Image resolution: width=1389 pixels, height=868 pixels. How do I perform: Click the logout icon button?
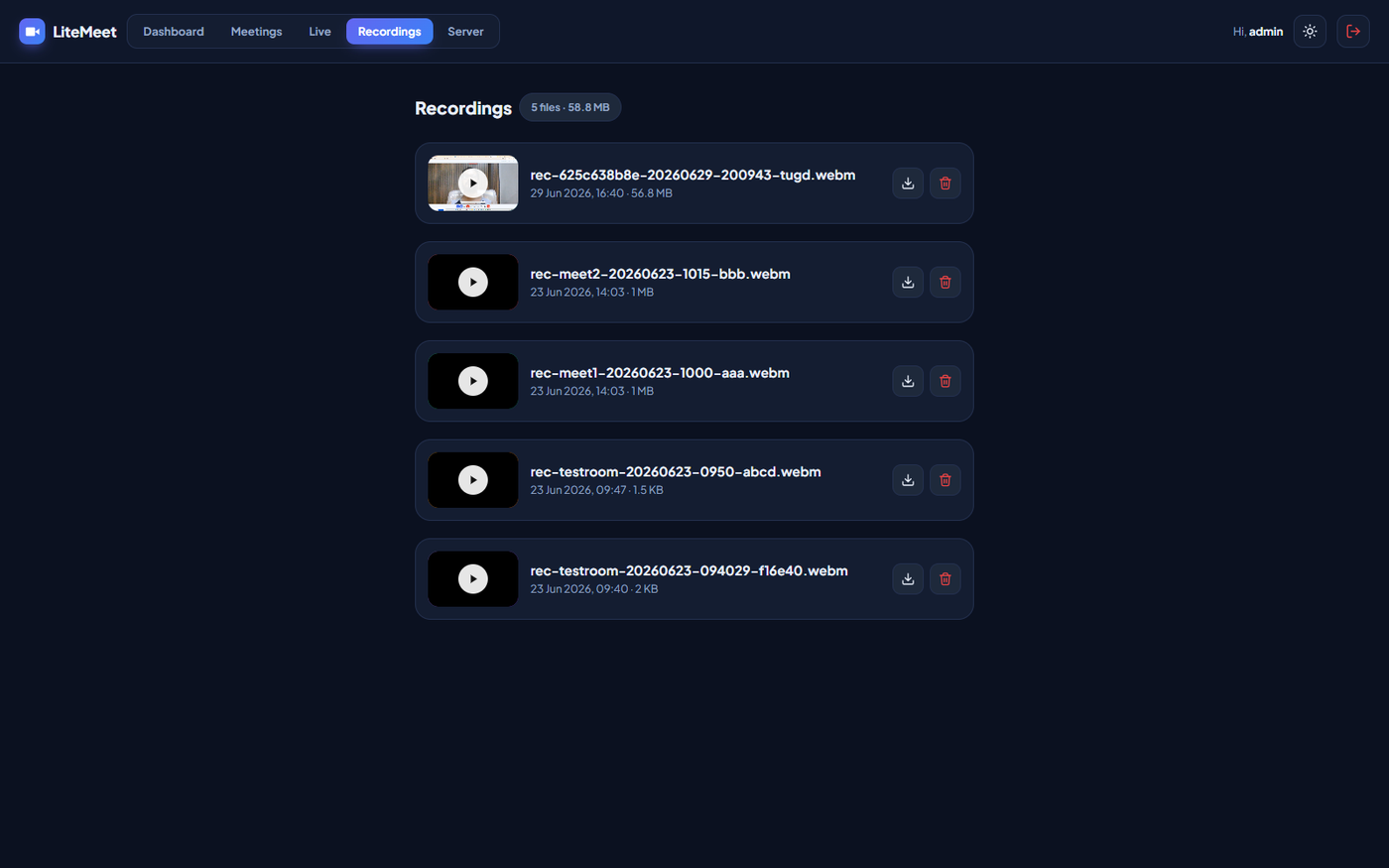point(1353,32)
